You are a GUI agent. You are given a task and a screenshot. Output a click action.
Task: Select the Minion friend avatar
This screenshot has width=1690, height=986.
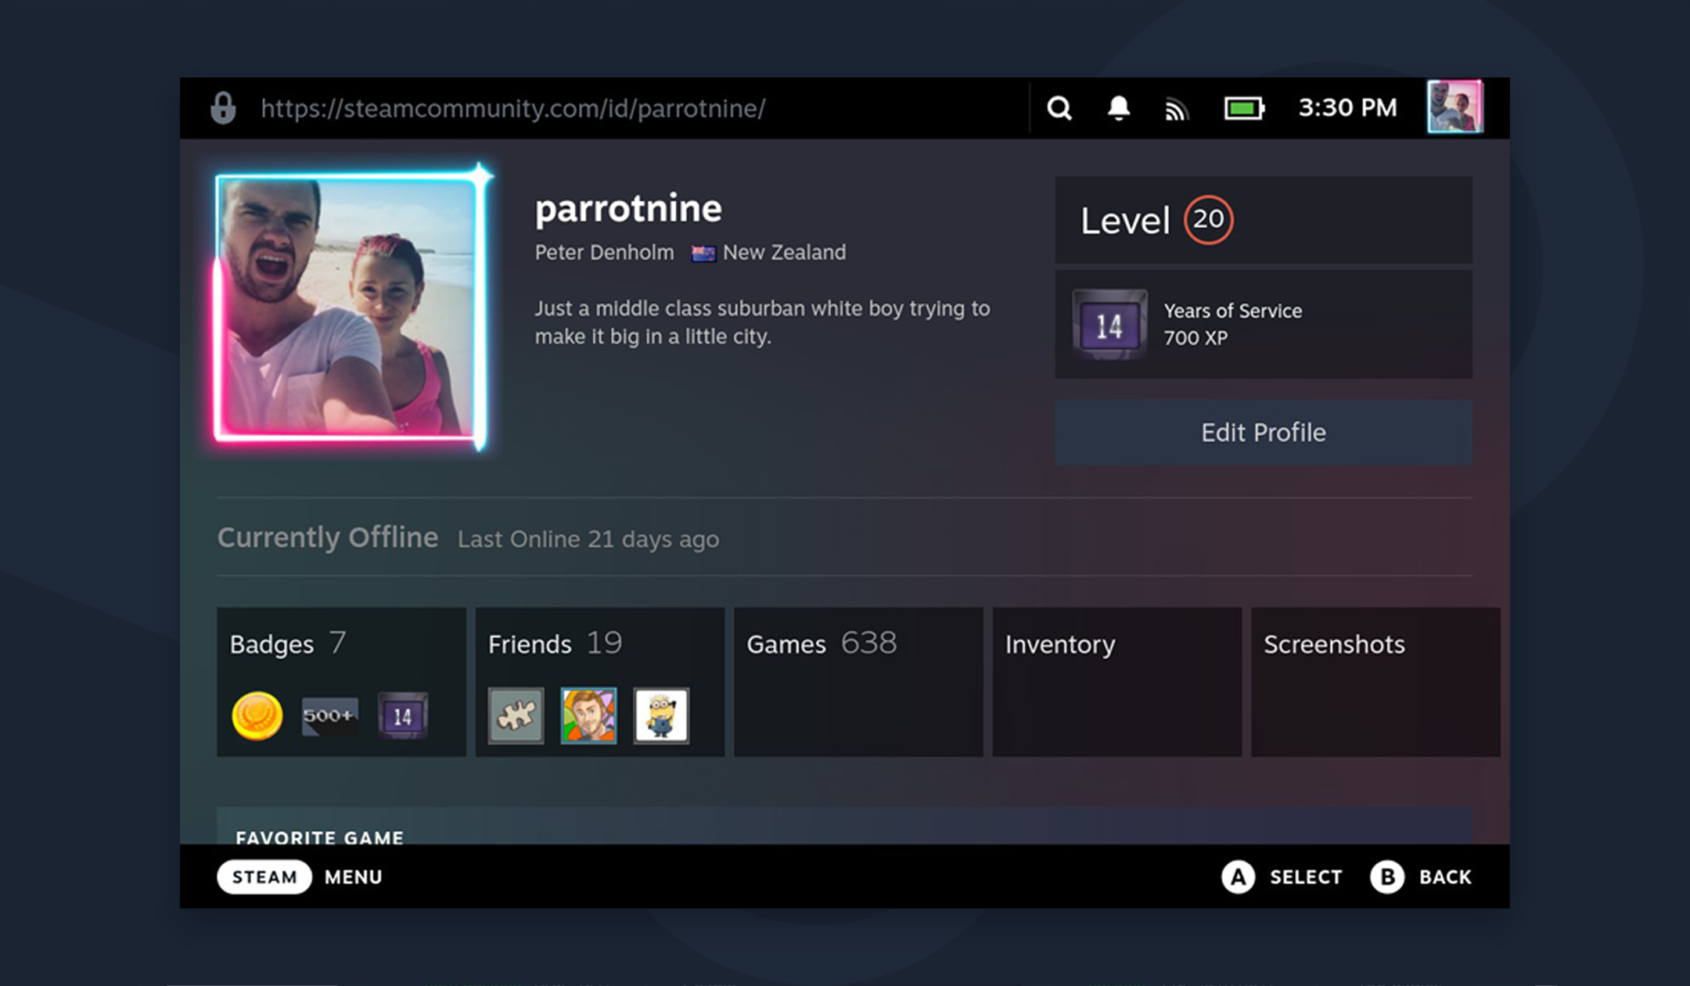tap(661, 715)
